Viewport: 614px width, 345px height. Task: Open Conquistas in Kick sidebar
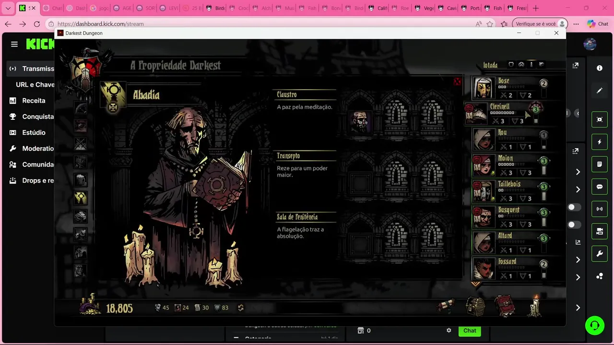tap(31, 116)
